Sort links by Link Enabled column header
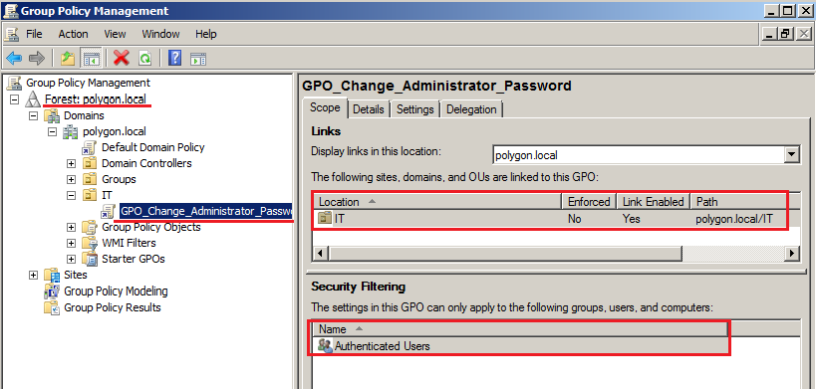The width and height of the screenshot is (817, 389). click(653, 202)
